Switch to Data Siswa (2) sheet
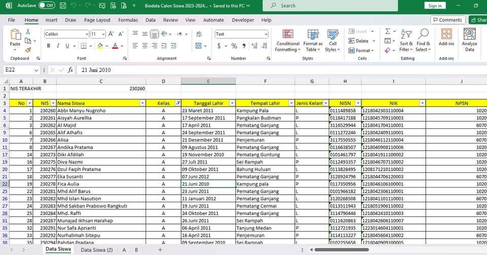The width and height of the screenshot is (487, 255). tap(96, 250)
